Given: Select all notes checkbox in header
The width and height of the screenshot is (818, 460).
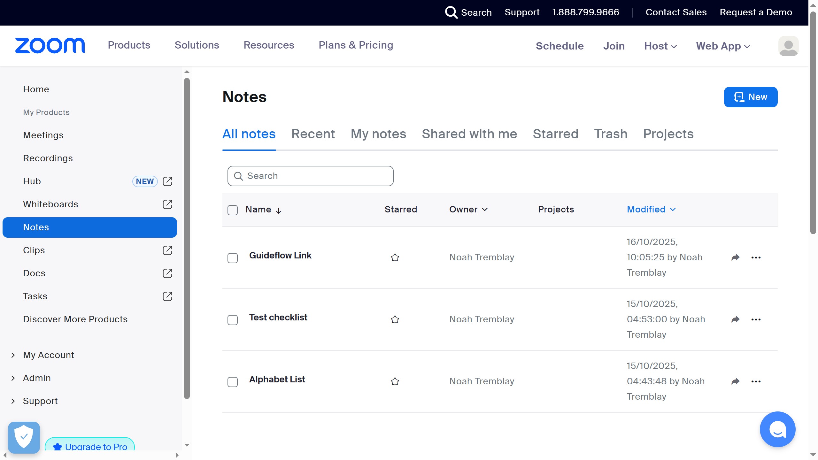Looking at the screenshot, I should pos(233,210).
